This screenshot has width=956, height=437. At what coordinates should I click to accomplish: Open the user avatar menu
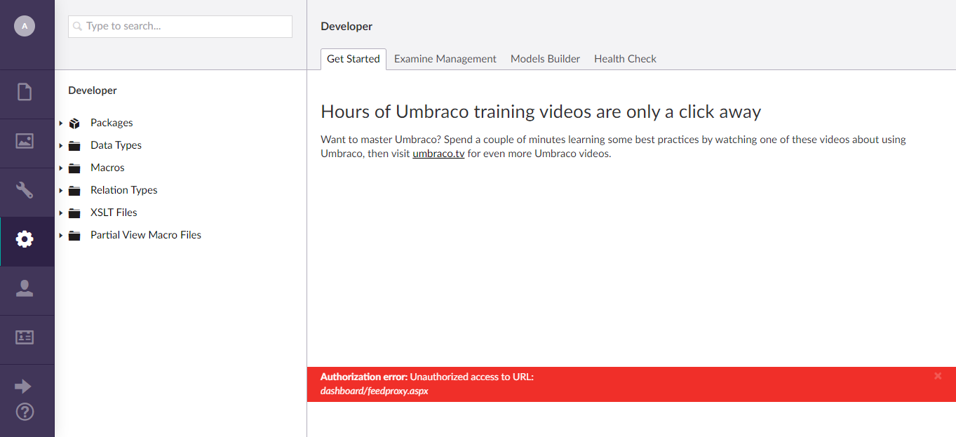25,26
